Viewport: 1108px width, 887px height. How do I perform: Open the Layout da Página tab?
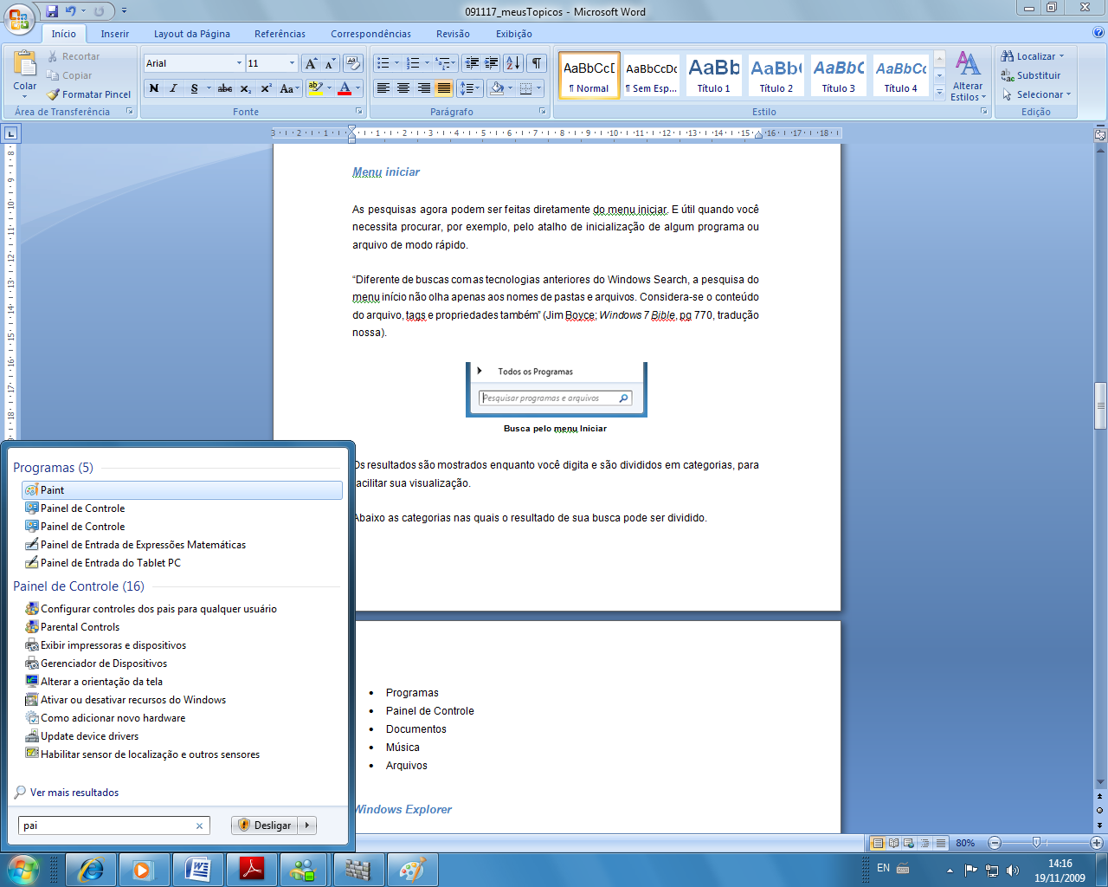coord(192,34)
